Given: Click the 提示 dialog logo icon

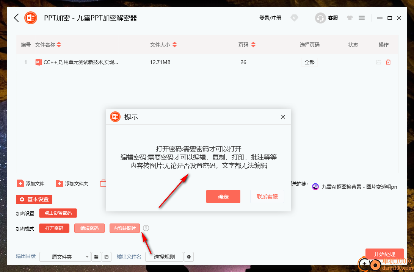Looking at the screenshot, I should point(115,117).
